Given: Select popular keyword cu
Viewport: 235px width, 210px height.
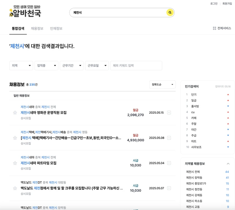Looking at the screenshot, I should (x=193, y=112).
